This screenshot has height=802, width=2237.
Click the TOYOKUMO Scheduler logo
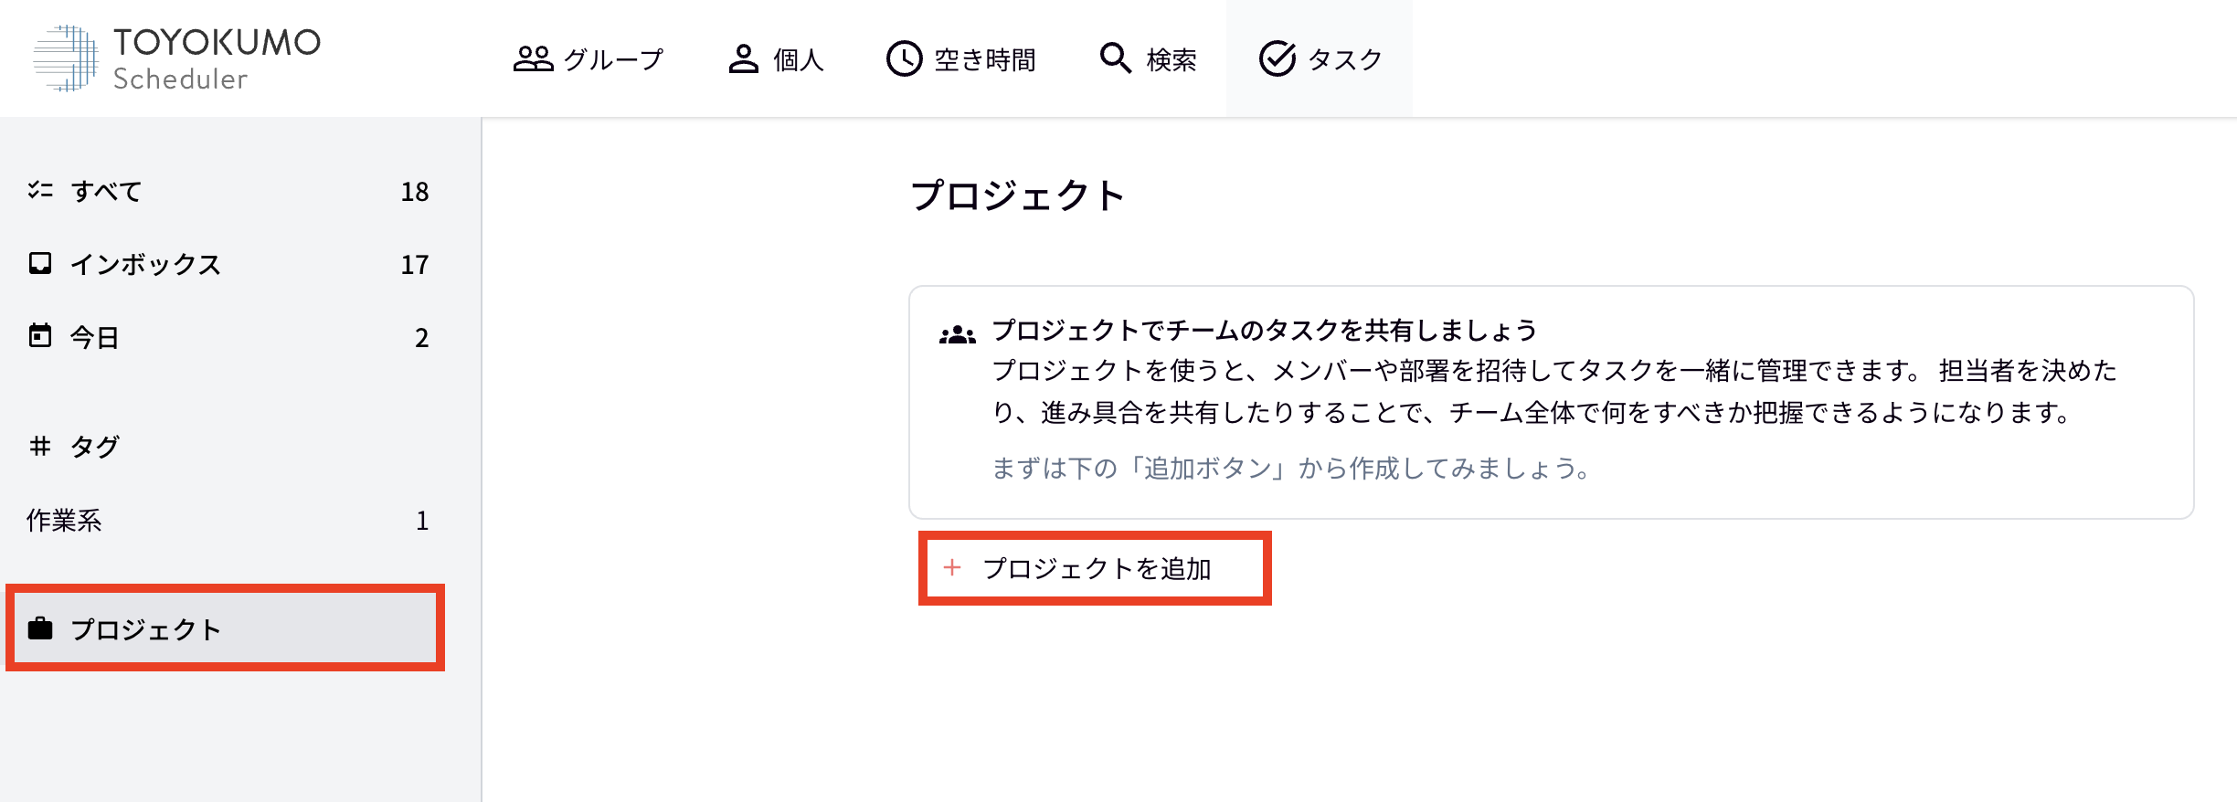point(176,57)
